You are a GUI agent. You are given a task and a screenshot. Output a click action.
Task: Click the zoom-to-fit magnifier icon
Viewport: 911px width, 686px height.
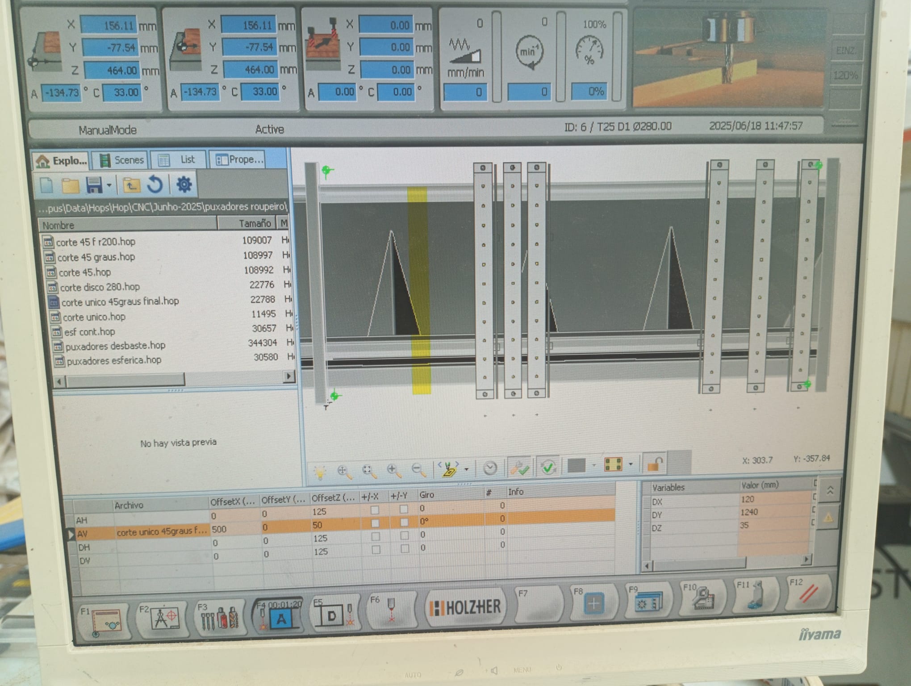(x=369, y=471)
